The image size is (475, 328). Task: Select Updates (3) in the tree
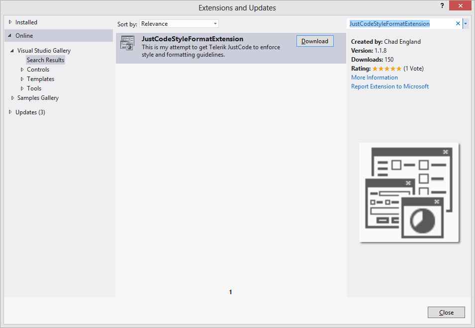coord(30,112)
